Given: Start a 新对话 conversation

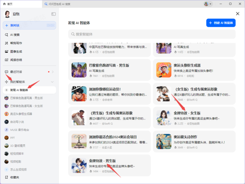Looking at the screenshot, I should (x=29, y=25).
